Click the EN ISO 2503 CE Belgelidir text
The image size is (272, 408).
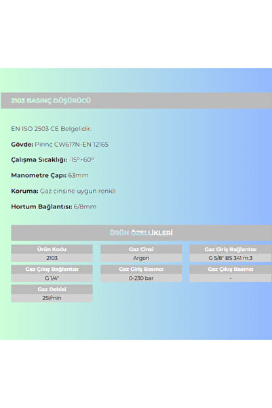pyautogui.click(x=52, y=128)
